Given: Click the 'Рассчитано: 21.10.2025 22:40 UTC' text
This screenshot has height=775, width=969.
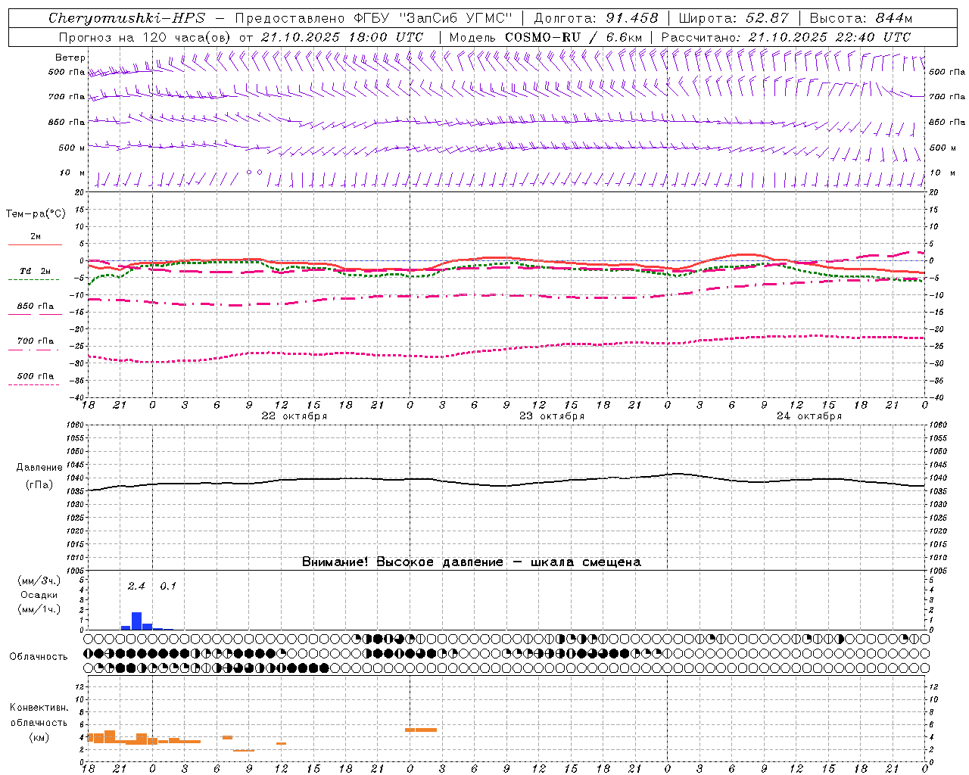Looking at the screenshot, I should pos(786,37).
